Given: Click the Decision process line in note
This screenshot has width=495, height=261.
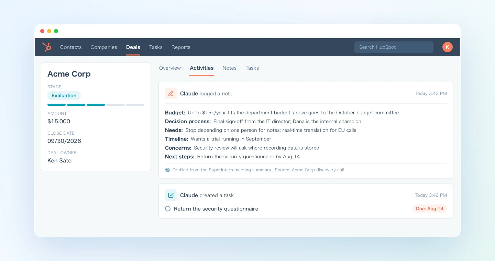Looking at the screenshot, I should tap(263, 122).
